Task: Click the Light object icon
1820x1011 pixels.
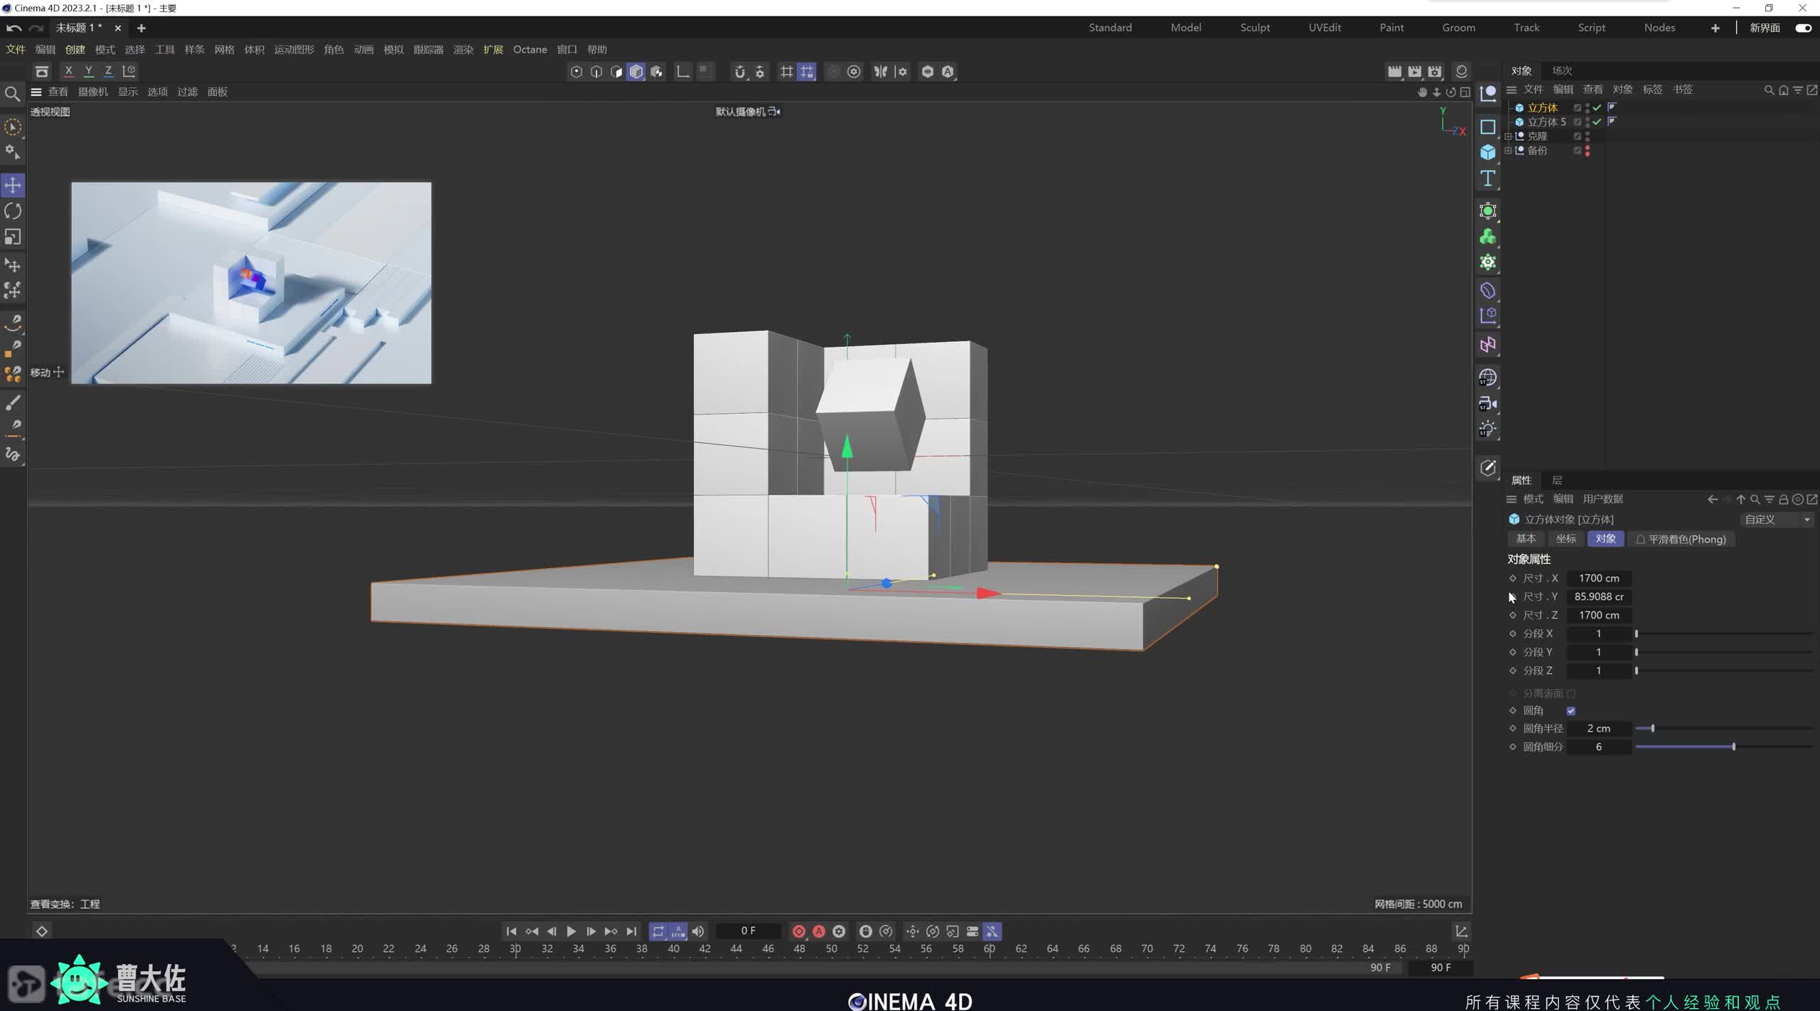Action: tap(1488, 429)
